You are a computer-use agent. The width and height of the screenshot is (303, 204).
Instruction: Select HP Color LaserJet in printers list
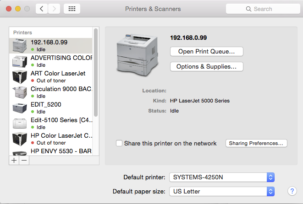tap(61, 136)
